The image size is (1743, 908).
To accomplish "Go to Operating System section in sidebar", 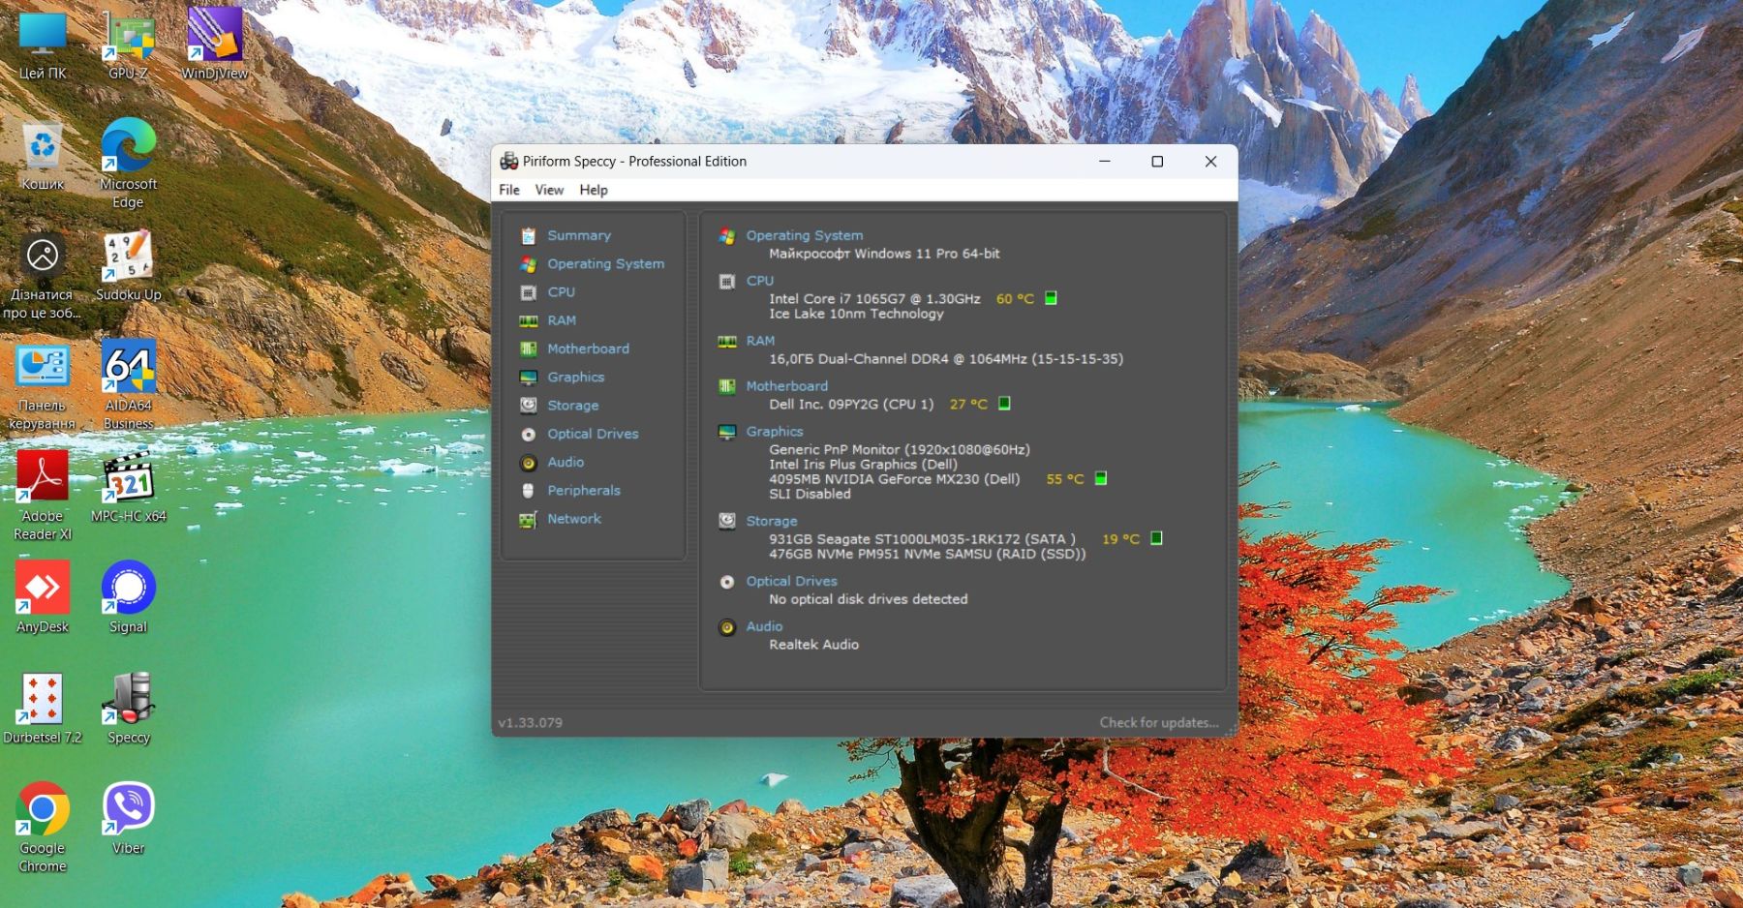I will coord(606,263).
